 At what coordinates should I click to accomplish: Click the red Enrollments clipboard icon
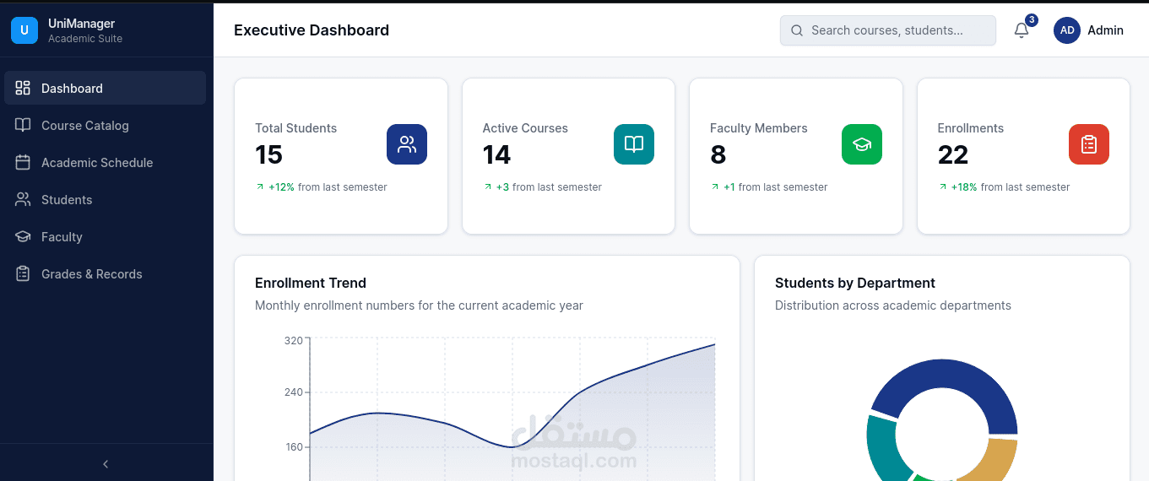[1089, 144]
